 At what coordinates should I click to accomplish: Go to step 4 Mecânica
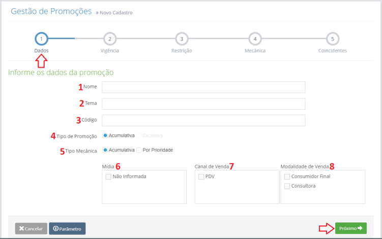tap(255, 39)
